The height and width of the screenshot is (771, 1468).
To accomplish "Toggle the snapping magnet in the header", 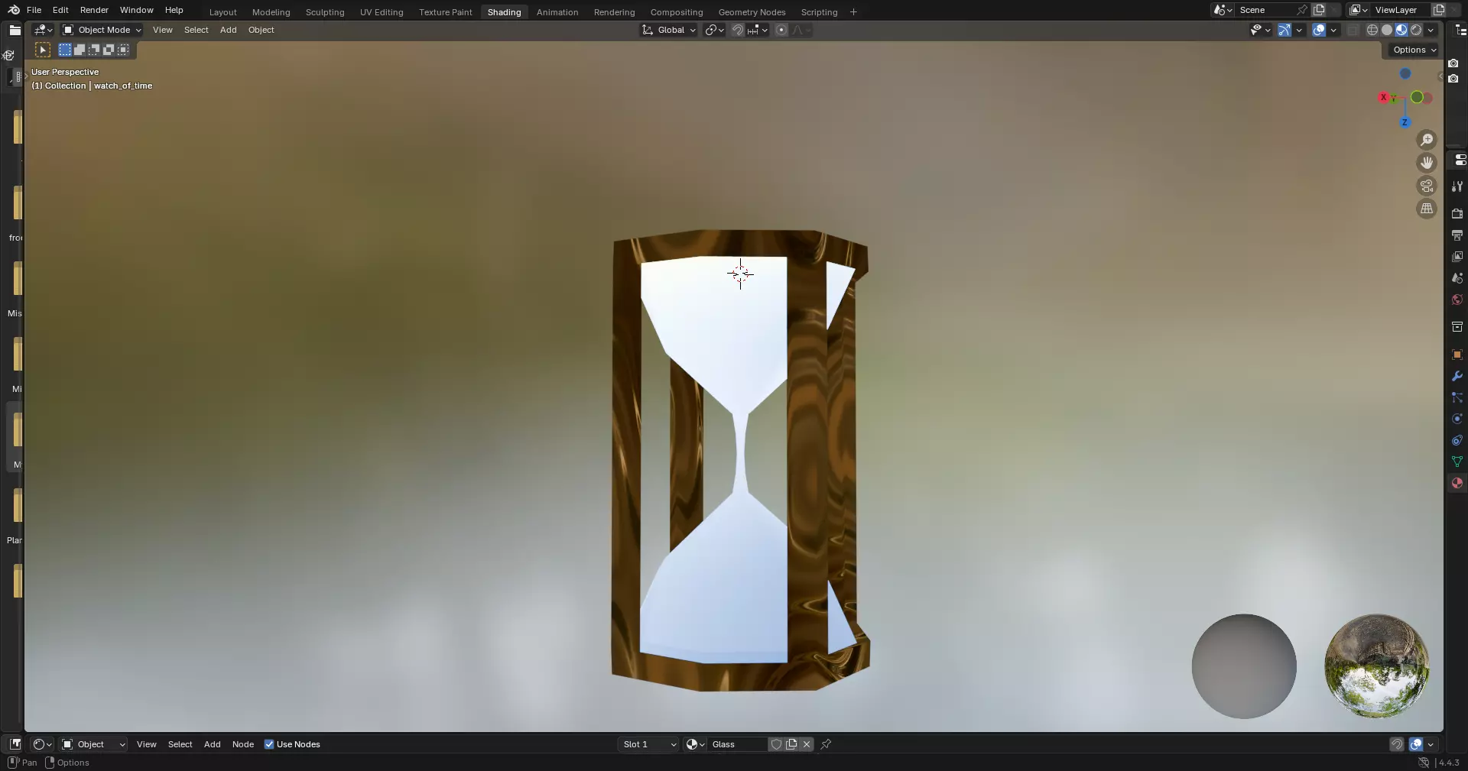I will [738, 30].
